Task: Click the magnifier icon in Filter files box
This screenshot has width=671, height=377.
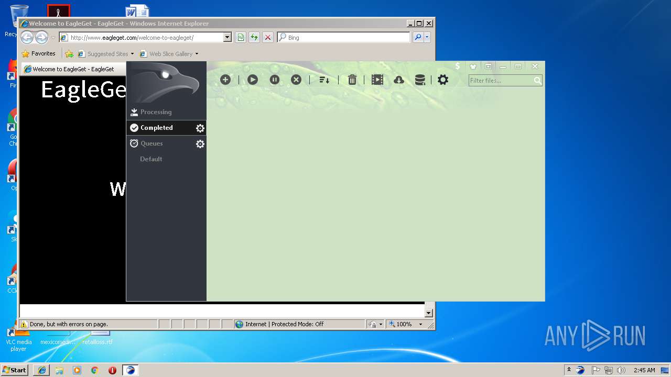Action: [x=537, y=81]
